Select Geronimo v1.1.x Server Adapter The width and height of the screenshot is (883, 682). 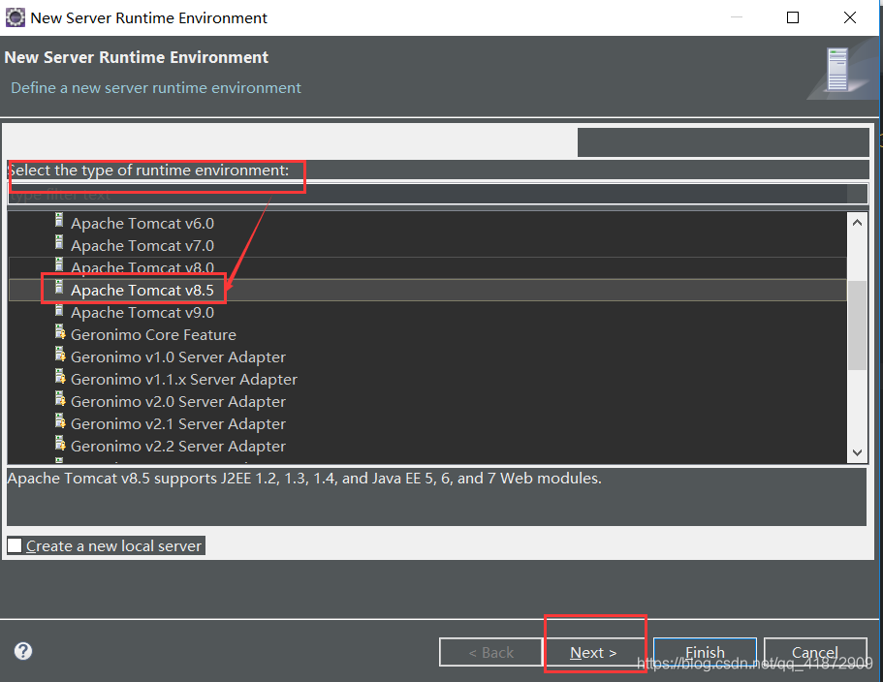click(x=183, y=380)
